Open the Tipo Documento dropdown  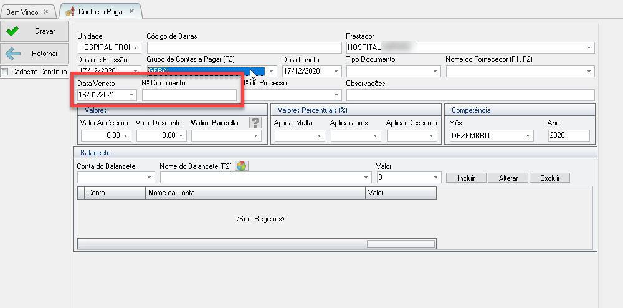[x=436, y=71]
